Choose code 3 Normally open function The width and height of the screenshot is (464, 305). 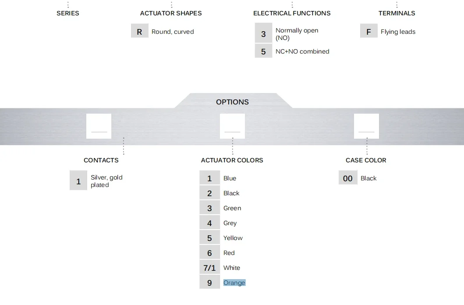coord(263,34)
